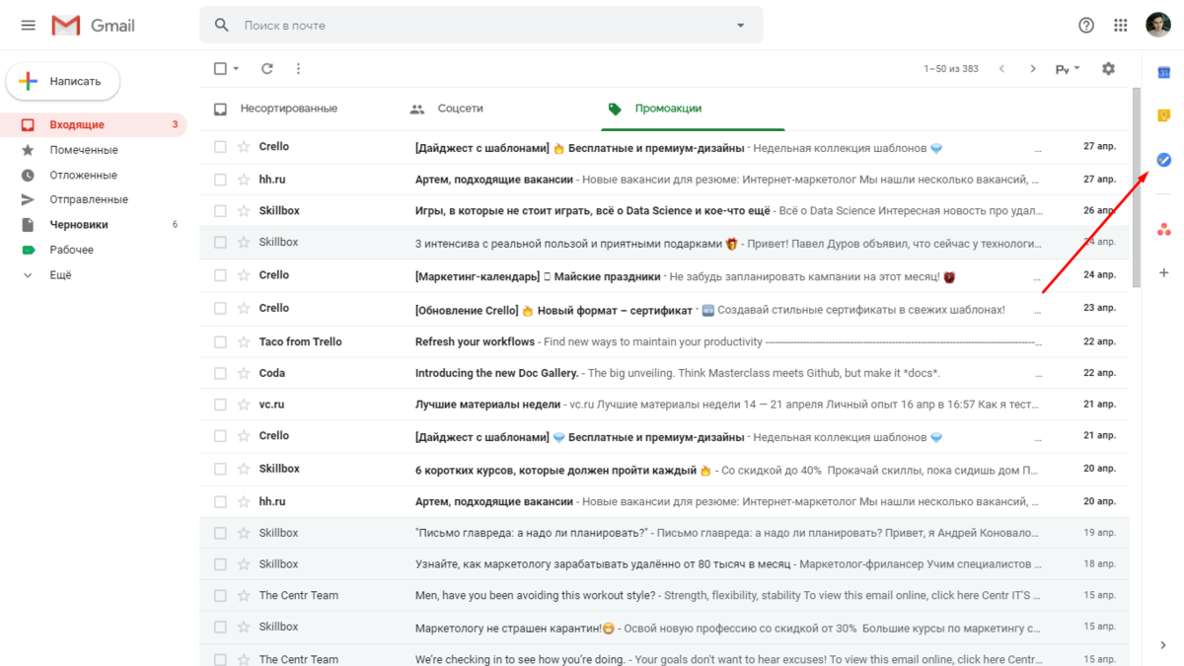Open the three-dot more menu

click(x=298, y=69)
